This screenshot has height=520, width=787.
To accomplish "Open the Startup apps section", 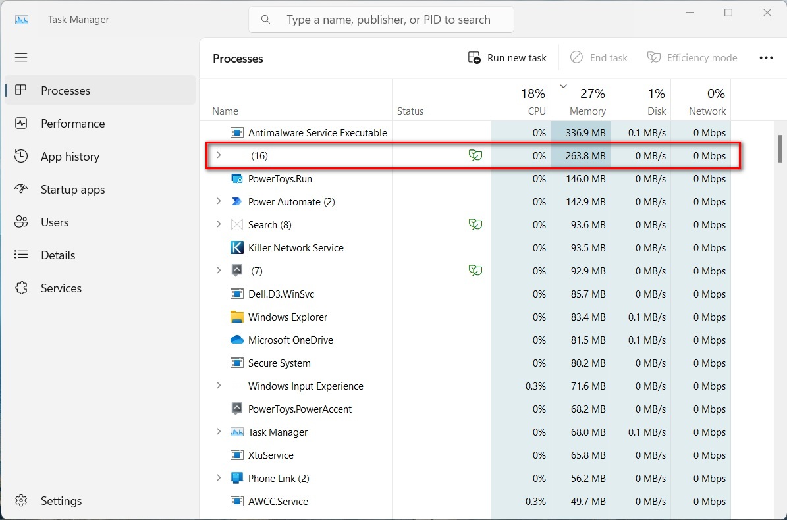I will pyautogui.click(x=72, y=189).
